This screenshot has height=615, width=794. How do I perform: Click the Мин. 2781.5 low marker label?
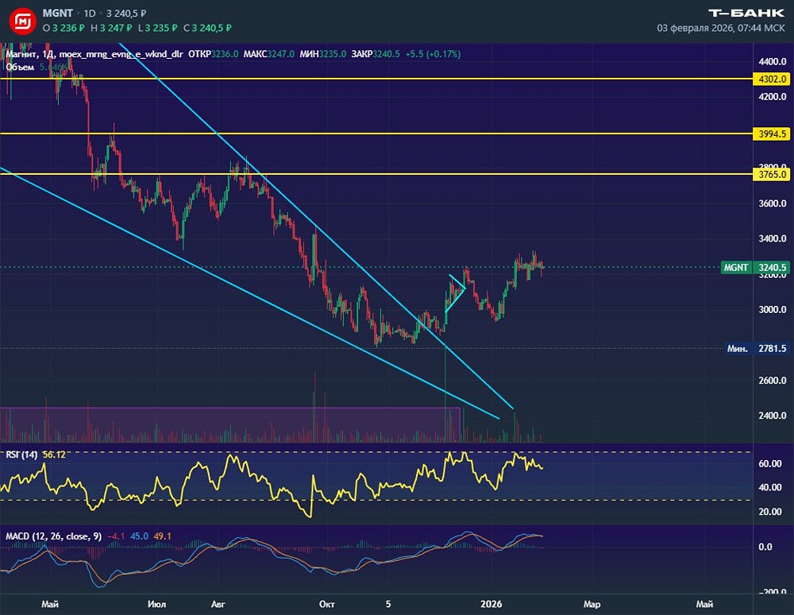(757, 349)
